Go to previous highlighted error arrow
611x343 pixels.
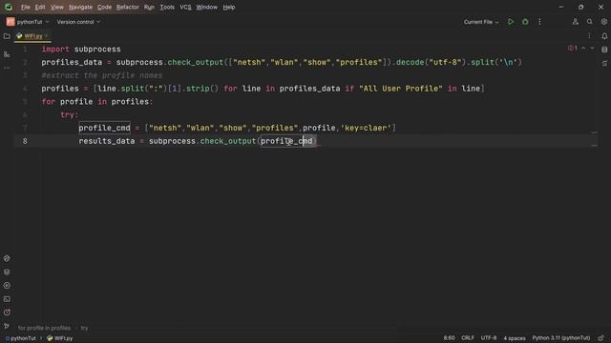(x=583, y=49)
